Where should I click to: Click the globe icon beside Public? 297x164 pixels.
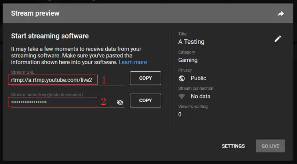[x=182, y=78]
